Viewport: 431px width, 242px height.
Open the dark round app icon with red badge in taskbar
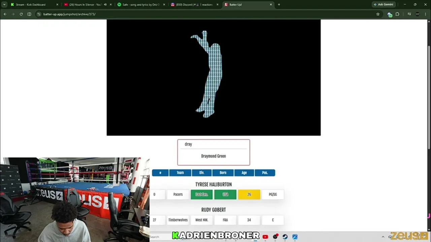coord(275,237)
